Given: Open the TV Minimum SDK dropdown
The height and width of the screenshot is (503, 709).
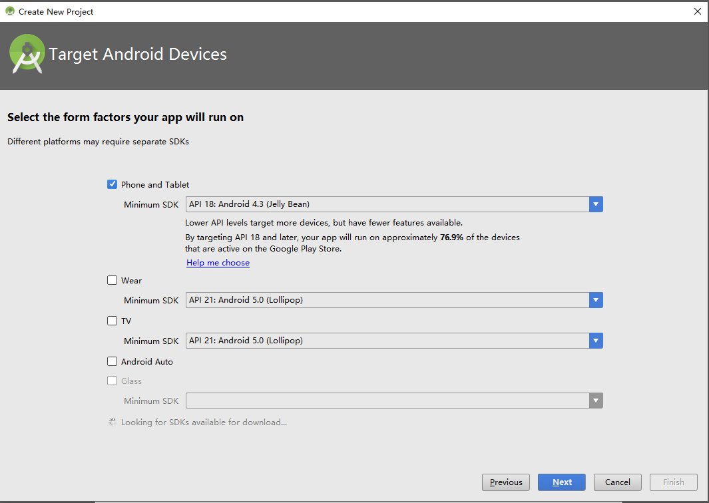Looking at the screenshot, I should pos(595,340).
